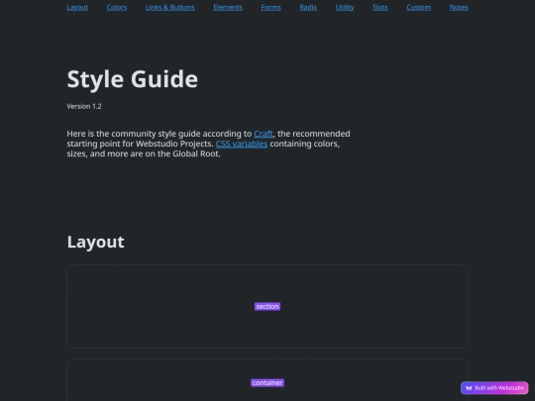Open the Slots navigation link
The image size is (535, 401).
pos(380,7)
